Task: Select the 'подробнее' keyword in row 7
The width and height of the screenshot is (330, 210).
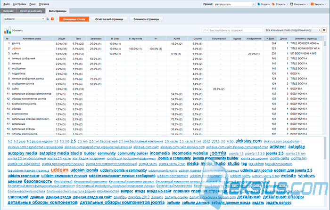Action: [19, 74]
